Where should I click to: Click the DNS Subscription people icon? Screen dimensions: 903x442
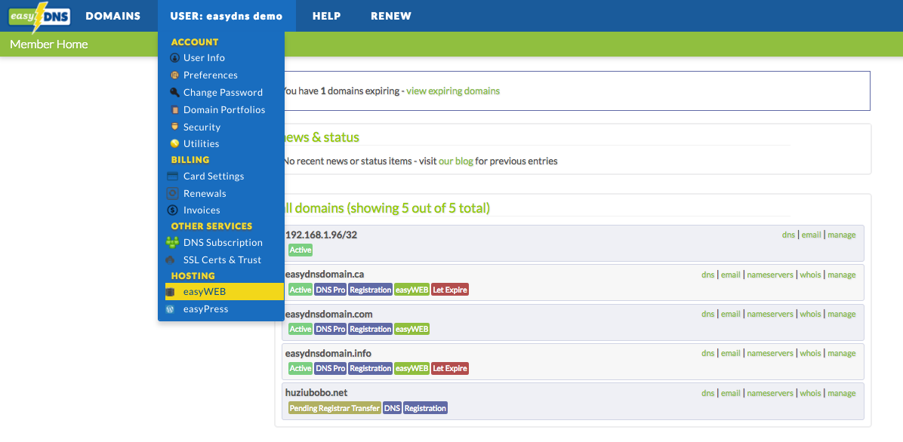pyautogui.click(x=172, y=242)
